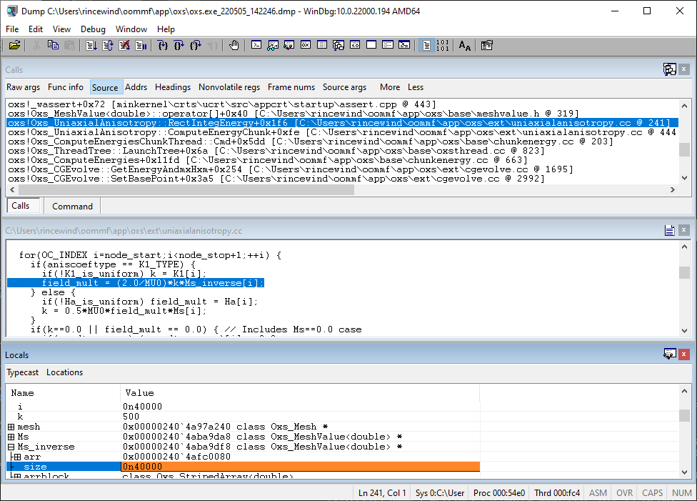
Task: Expand the arr child node
Action: point(17,457)
